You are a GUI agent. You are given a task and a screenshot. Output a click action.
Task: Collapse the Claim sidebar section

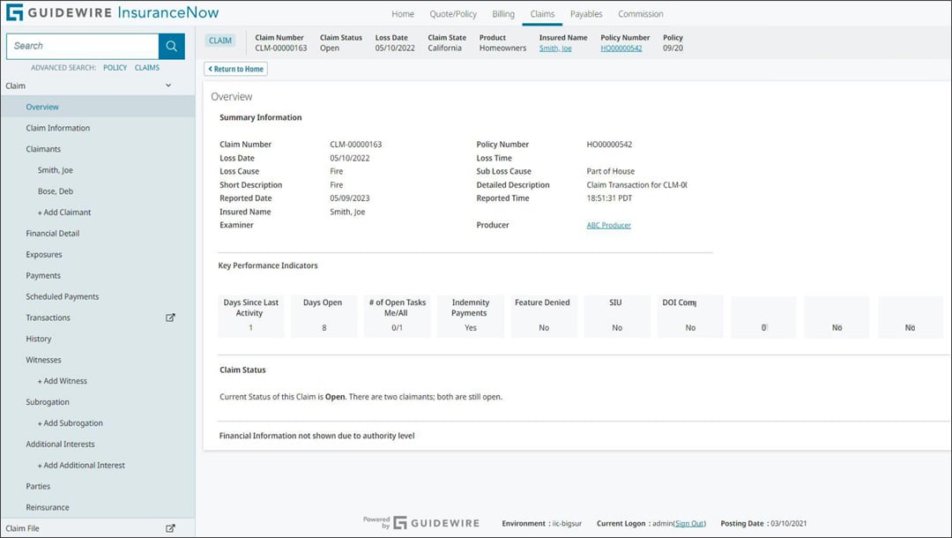coord(167,86)
